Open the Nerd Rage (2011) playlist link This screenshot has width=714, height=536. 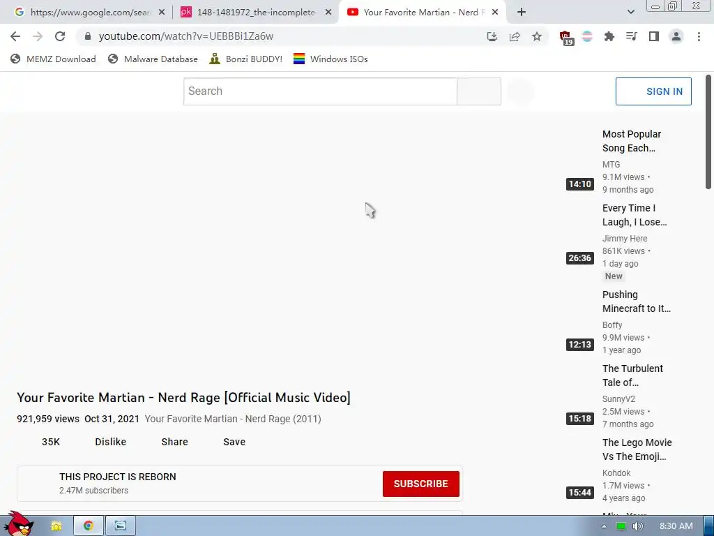(233, 419)
